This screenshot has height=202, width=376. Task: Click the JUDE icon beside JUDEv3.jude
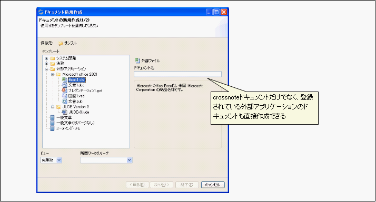tap(64, 112)
